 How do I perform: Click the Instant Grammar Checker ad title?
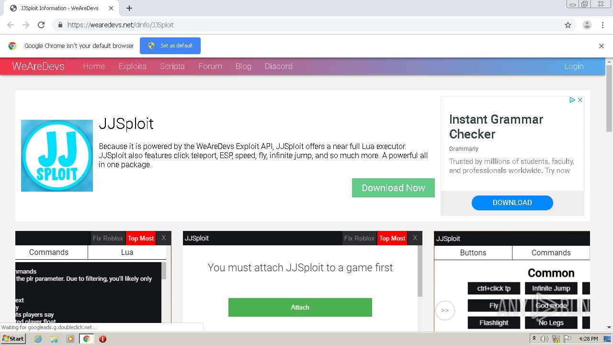(x=496, y=126)
